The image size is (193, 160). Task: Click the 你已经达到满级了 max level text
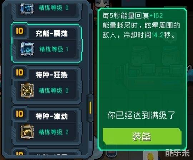pyautogui.click(x=141, y=115)
